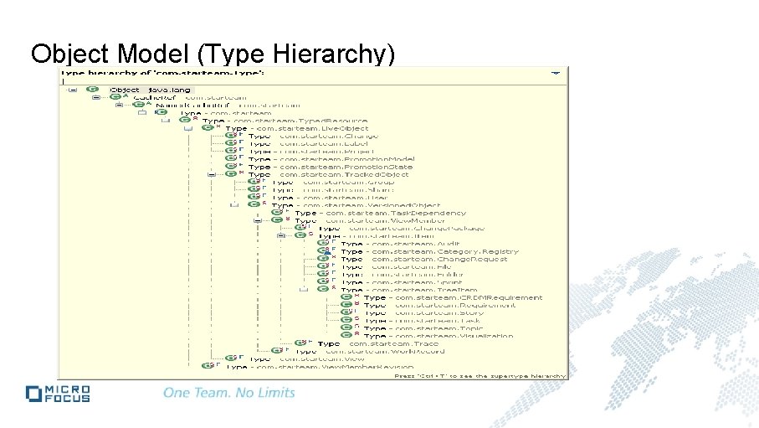Collapse the com.starteam.ViewMember node
The image size is (759, 428).
(258, 220)
